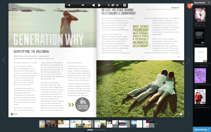
Task: Select the highlighted current spread thumbnail
Action: pyautogui.click(x=76, y=124)
